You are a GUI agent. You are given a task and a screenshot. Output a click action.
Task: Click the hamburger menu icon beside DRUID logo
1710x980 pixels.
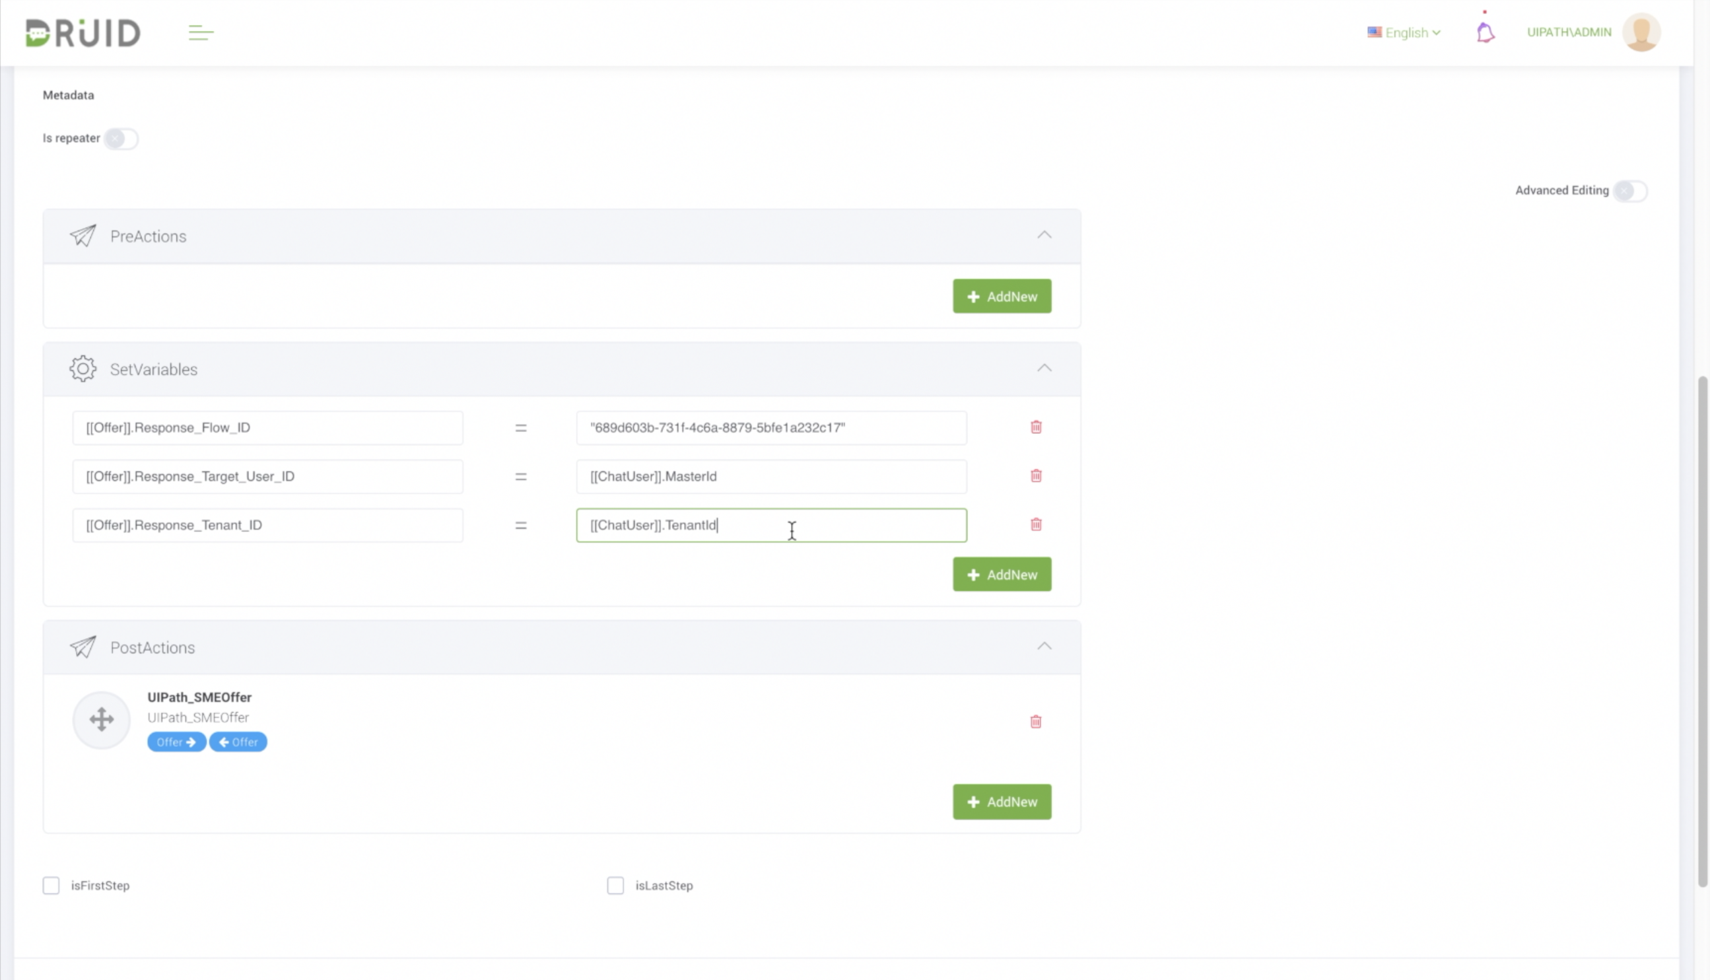[201, 32]
